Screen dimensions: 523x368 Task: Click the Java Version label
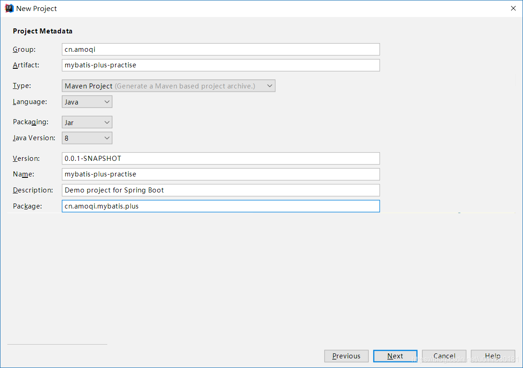click(34, 138)
